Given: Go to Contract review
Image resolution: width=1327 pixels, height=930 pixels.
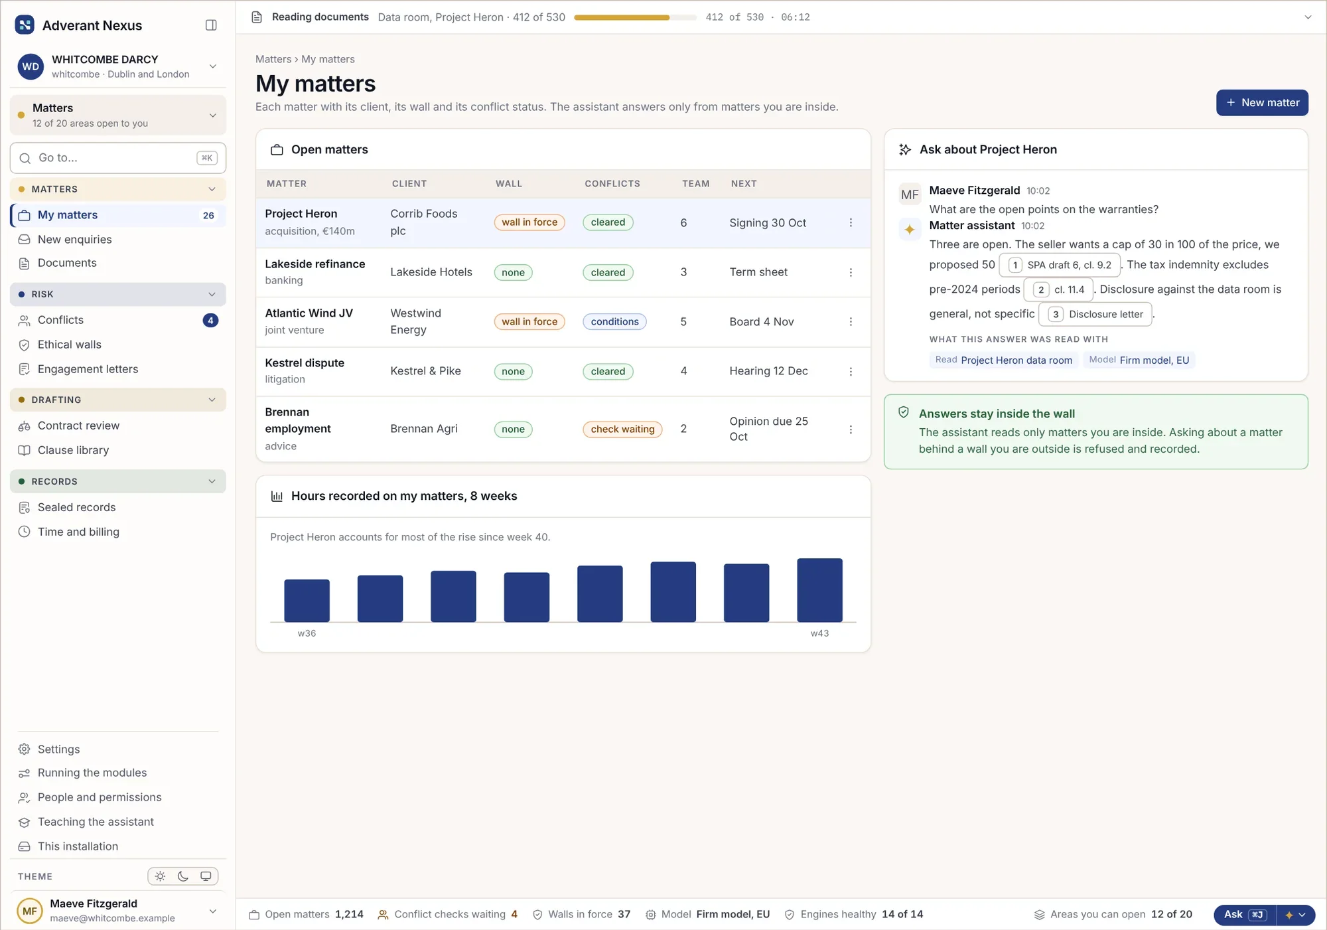Looking at the screenshot, I should [x=118, y=426].
